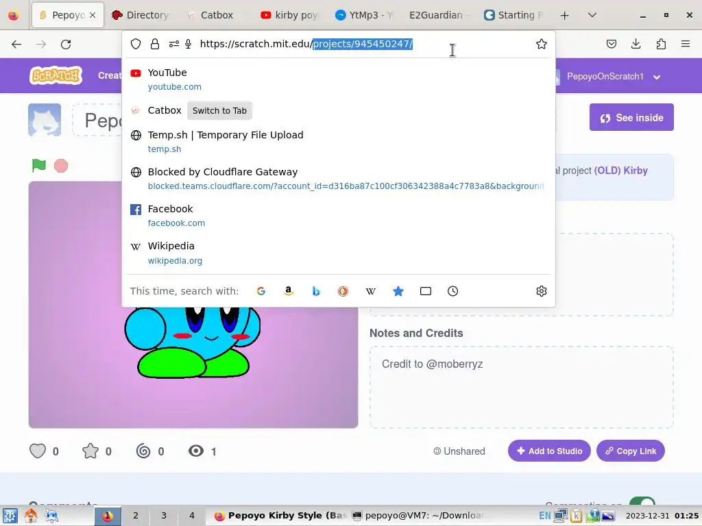The image size is (702, 526).
Task: Click the forward navigation arrow
Action: [x=41, y=45]
